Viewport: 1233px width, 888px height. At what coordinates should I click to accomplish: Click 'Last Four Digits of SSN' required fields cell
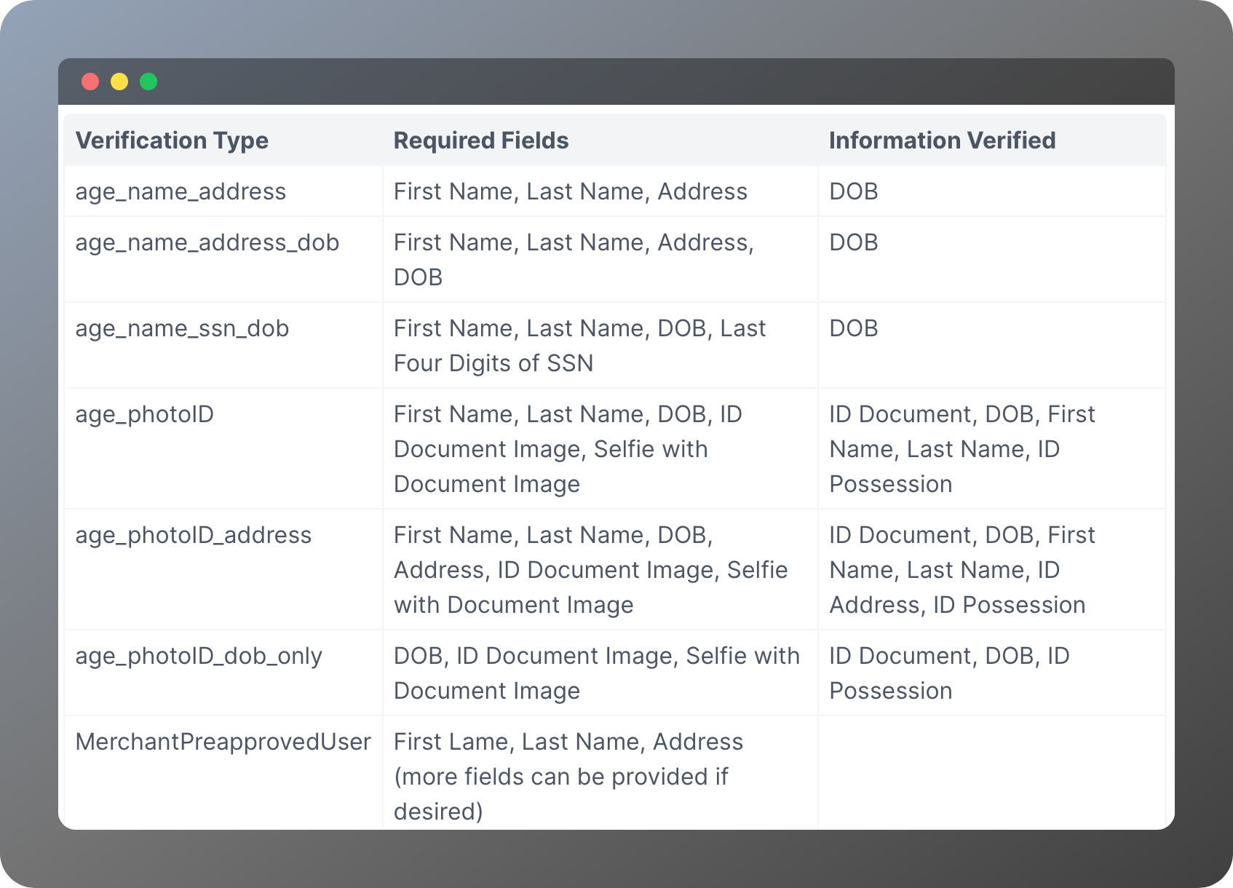pyautogui.click(x=600, y=346)
